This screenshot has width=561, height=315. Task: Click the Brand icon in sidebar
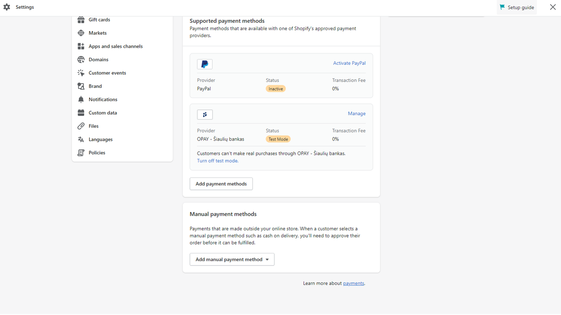coord(81,86)
